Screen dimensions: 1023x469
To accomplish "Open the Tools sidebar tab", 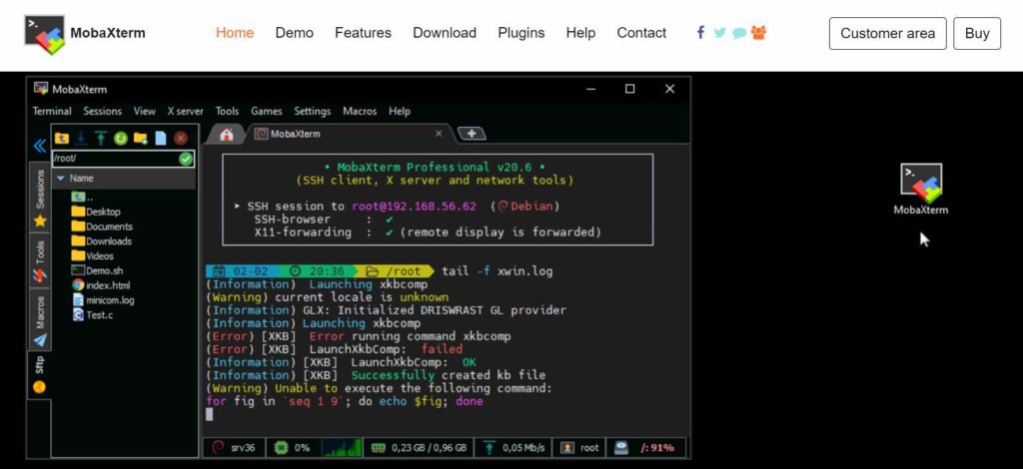I will coord(40,259).
